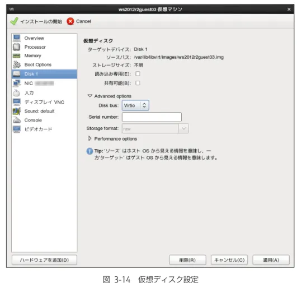The width and height of the screenshot is (297, 283).
Task: Select Overview in the hardware list
Action: pyautogui.click(x=44, y=38)
